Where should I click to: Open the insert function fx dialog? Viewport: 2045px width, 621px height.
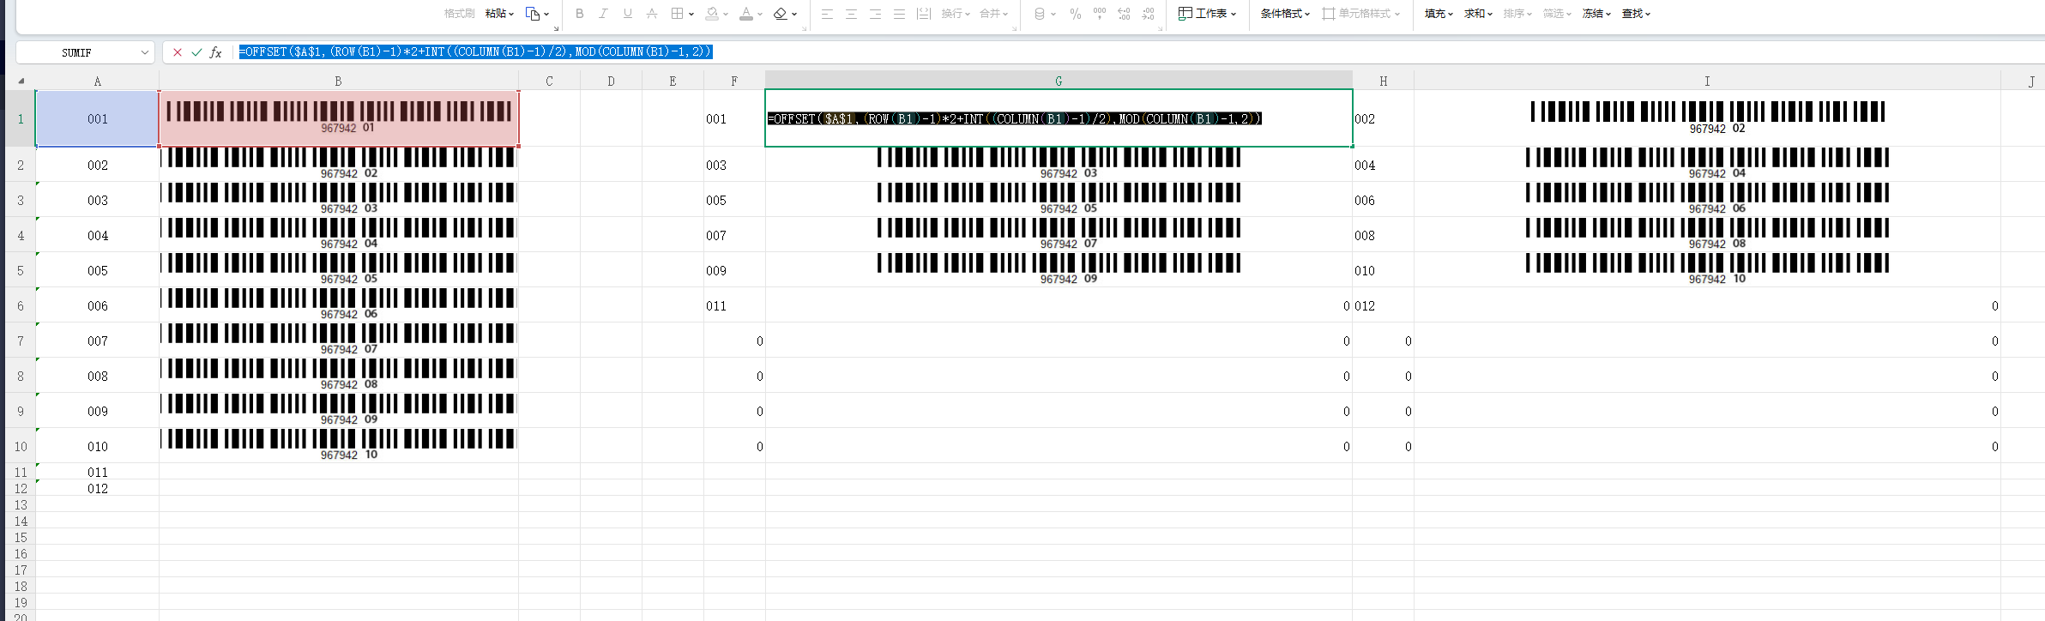pos(216,52)
